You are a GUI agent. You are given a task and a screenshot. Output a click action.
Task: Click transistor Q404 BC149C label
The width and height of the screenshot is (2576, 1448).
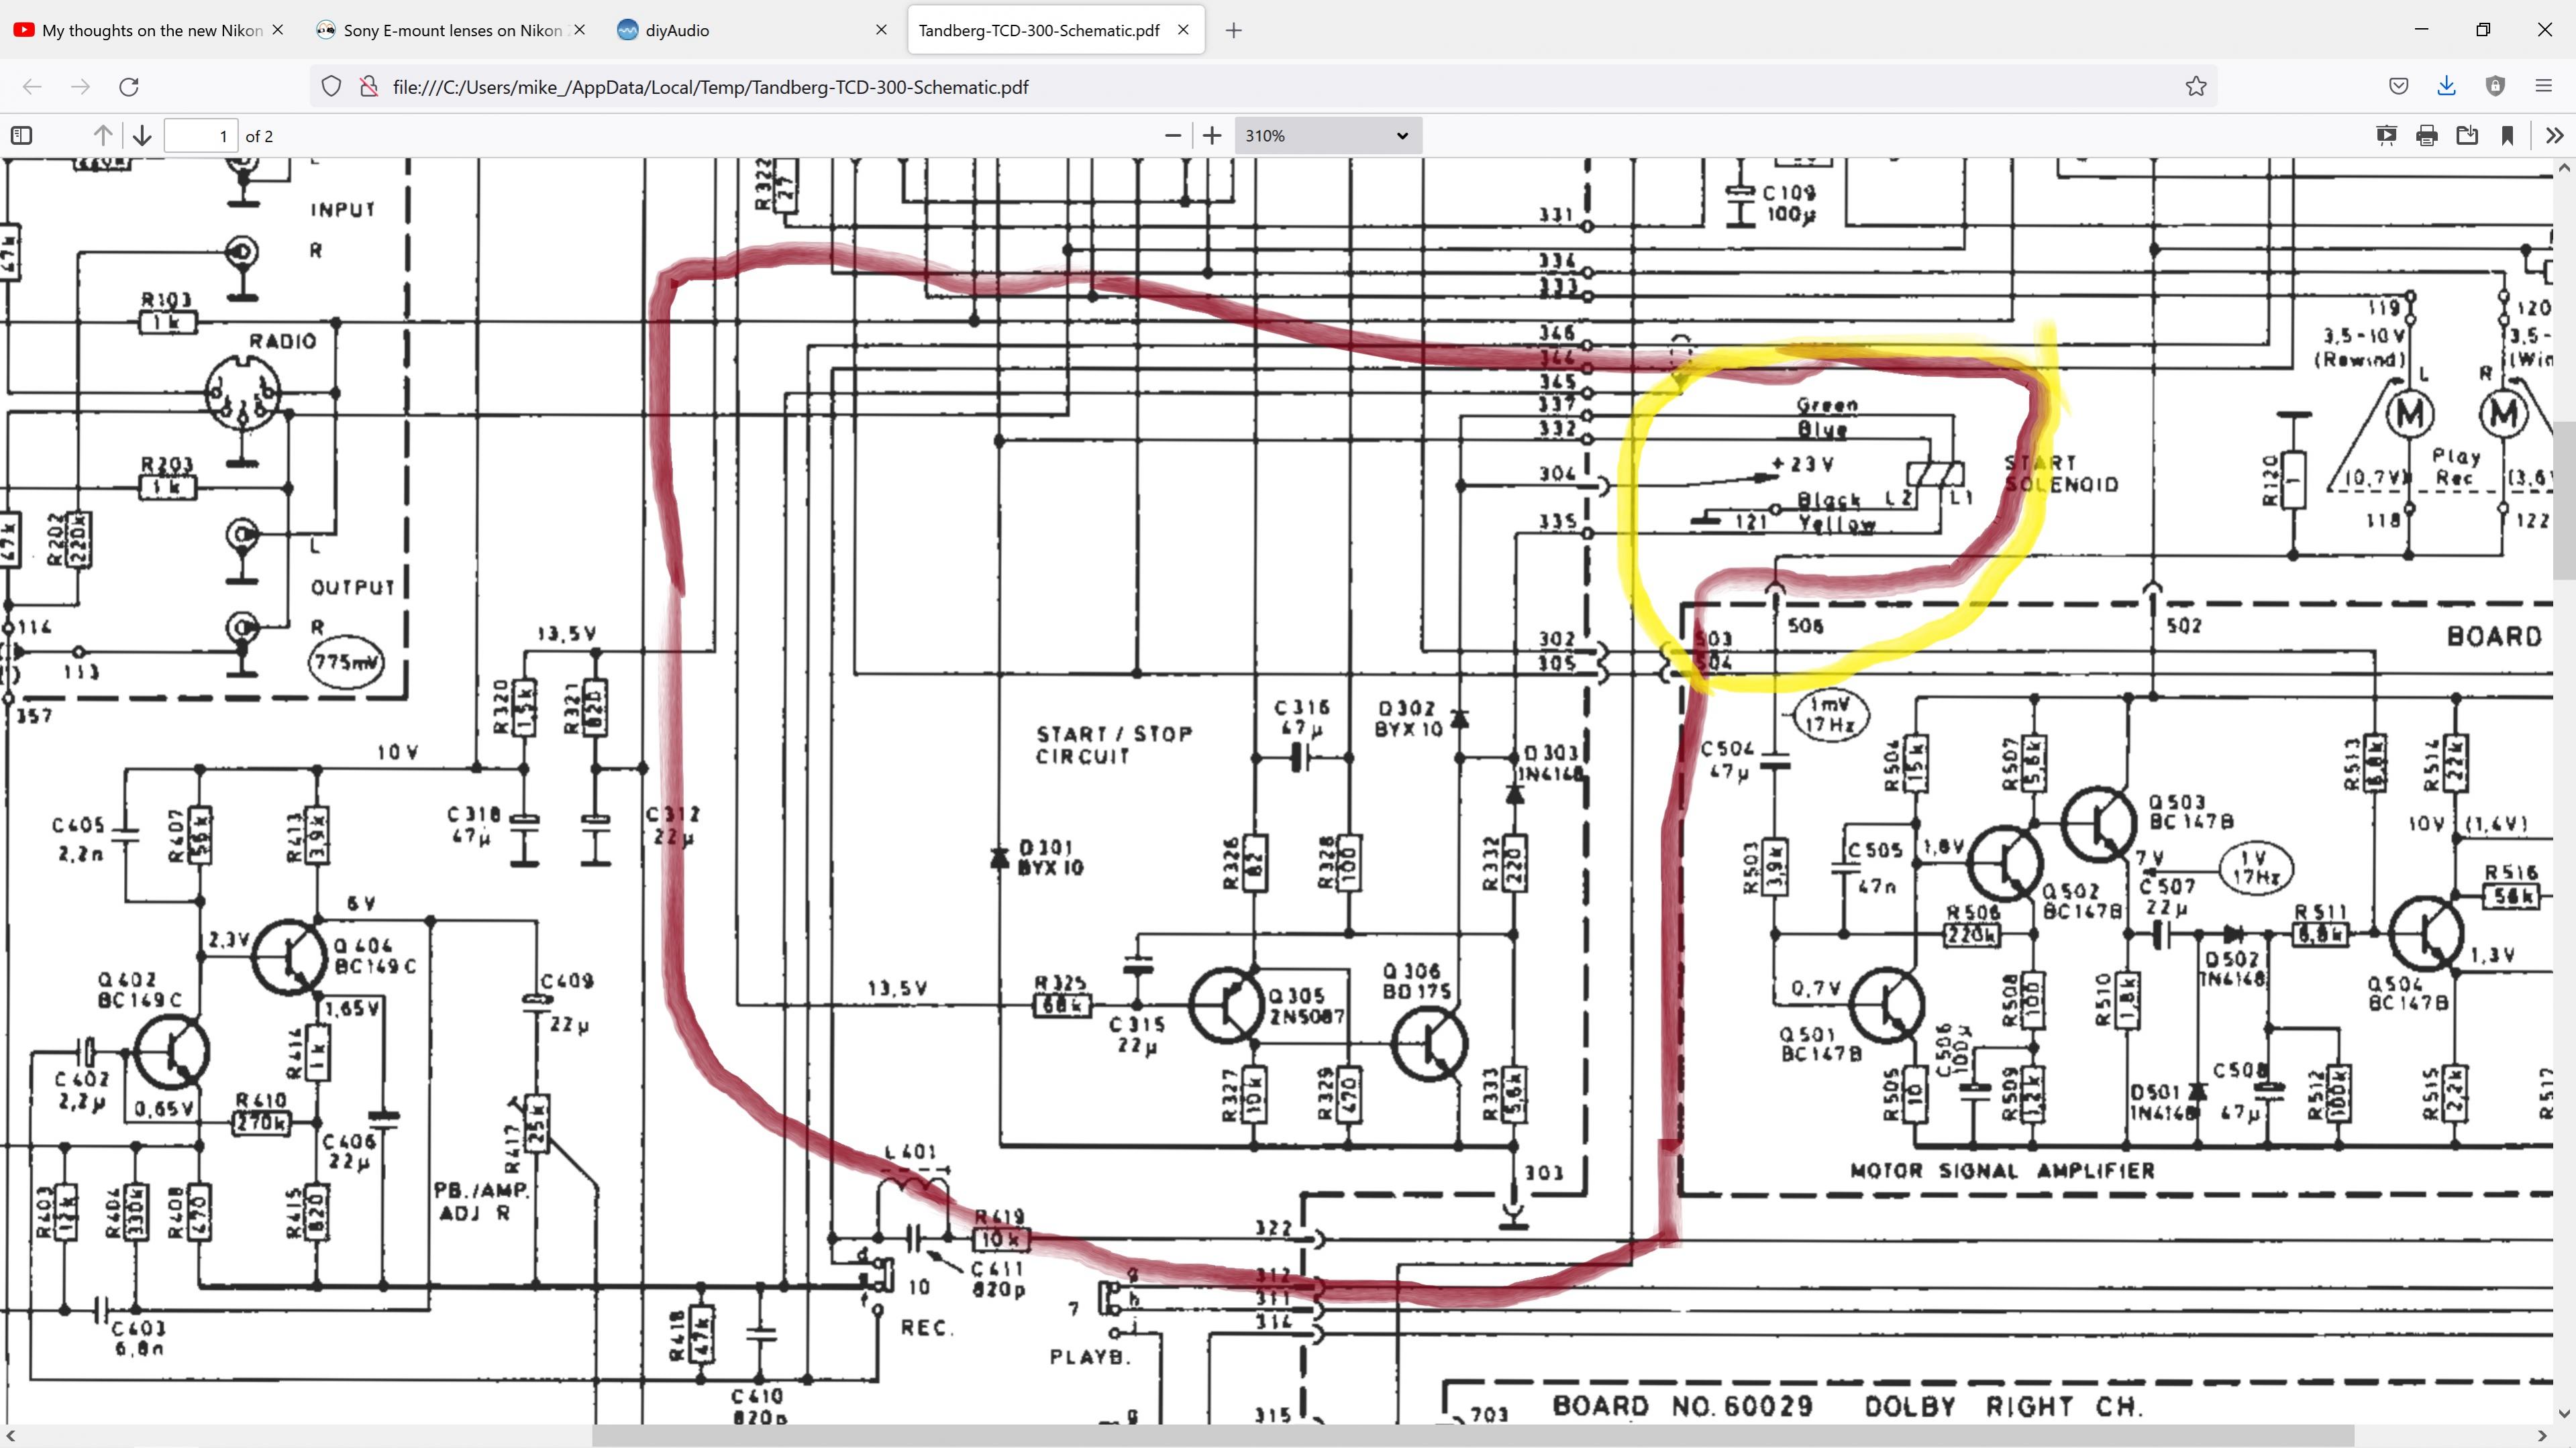375,955
